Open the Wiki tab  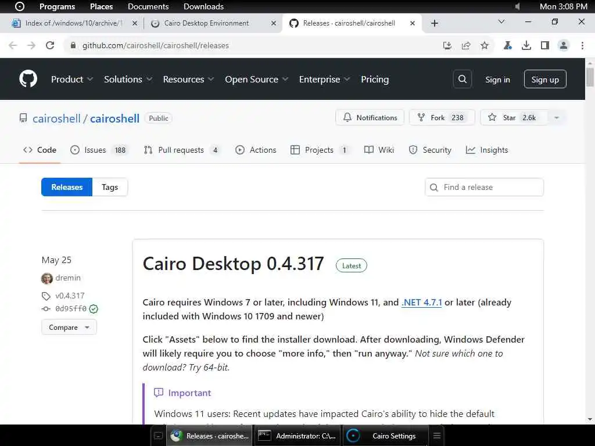(379, 150)
